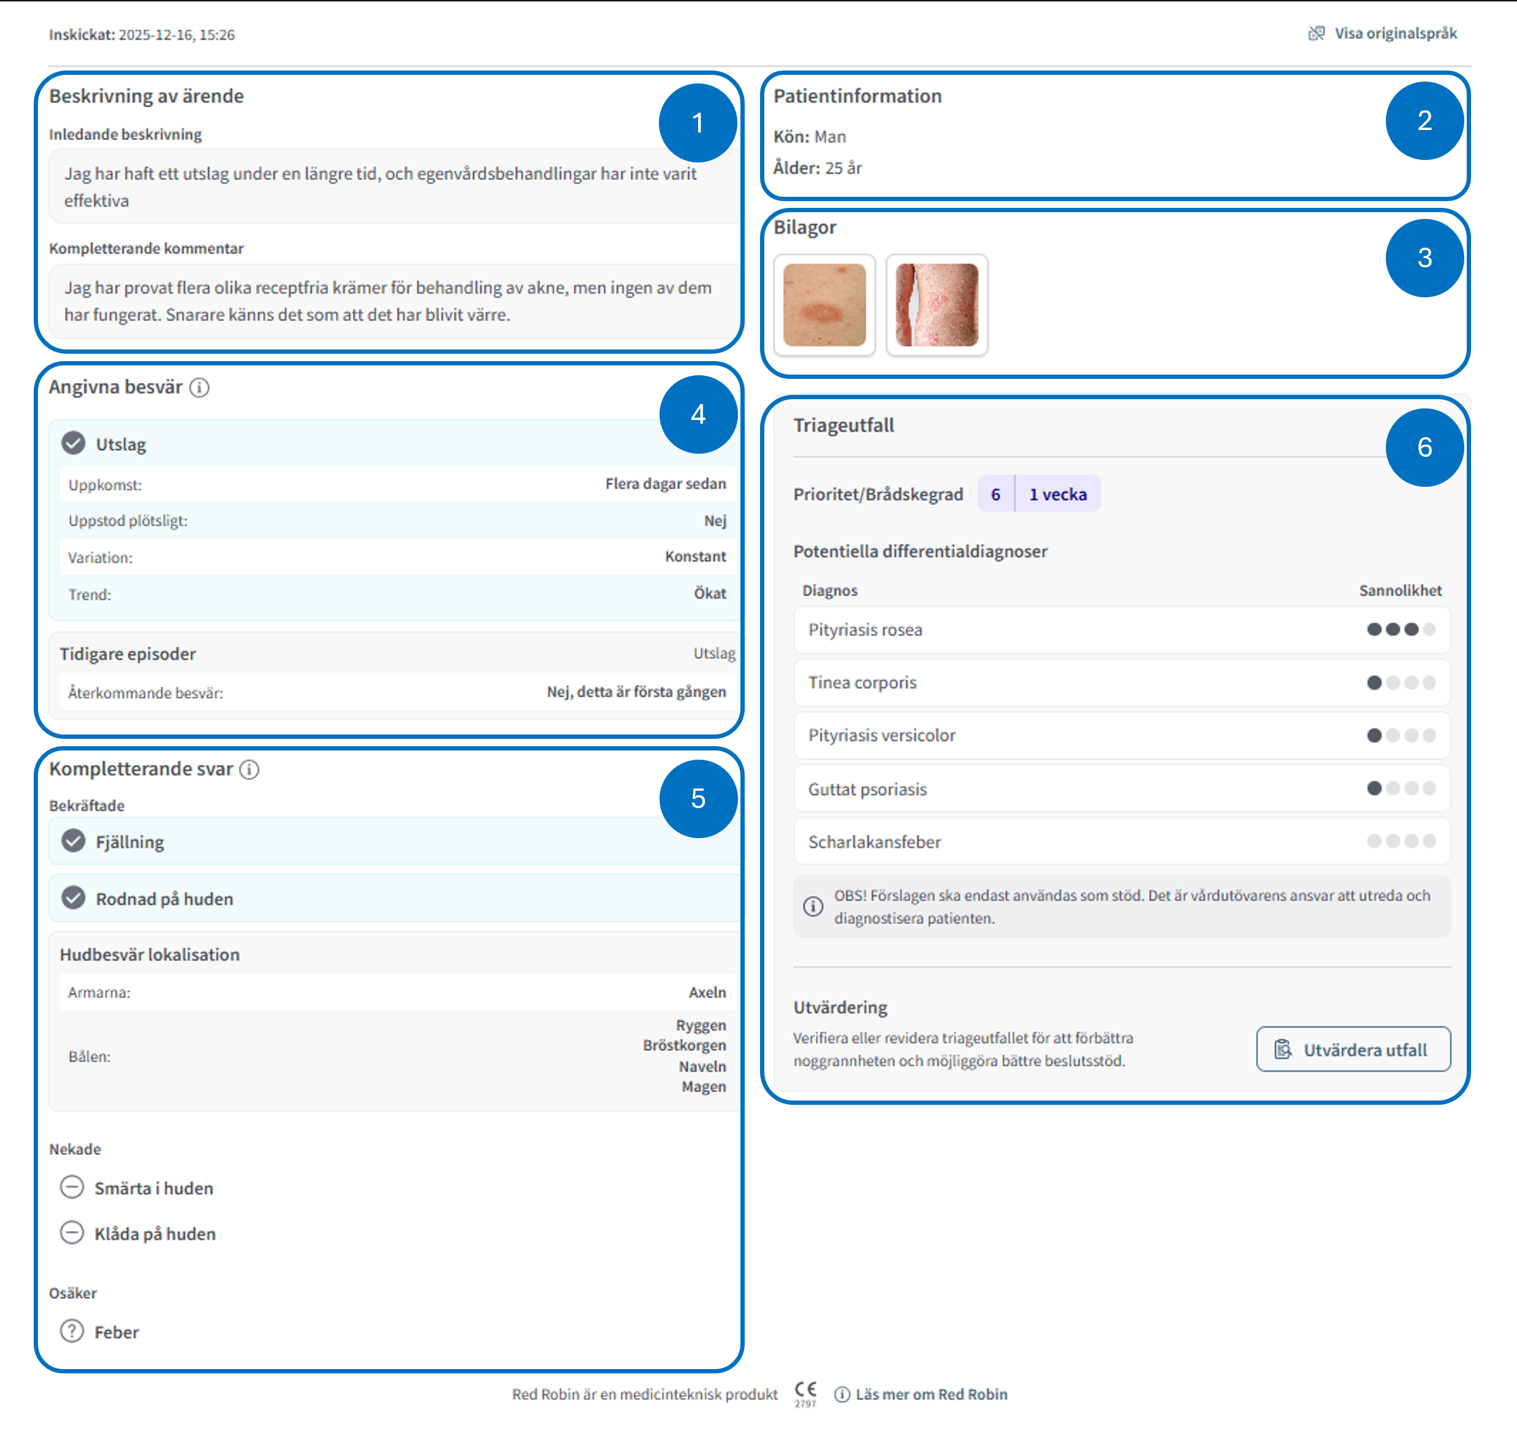1517x1431 pixels.
Task: Click the info icon in OBS notice
Action: pos(813,906)
